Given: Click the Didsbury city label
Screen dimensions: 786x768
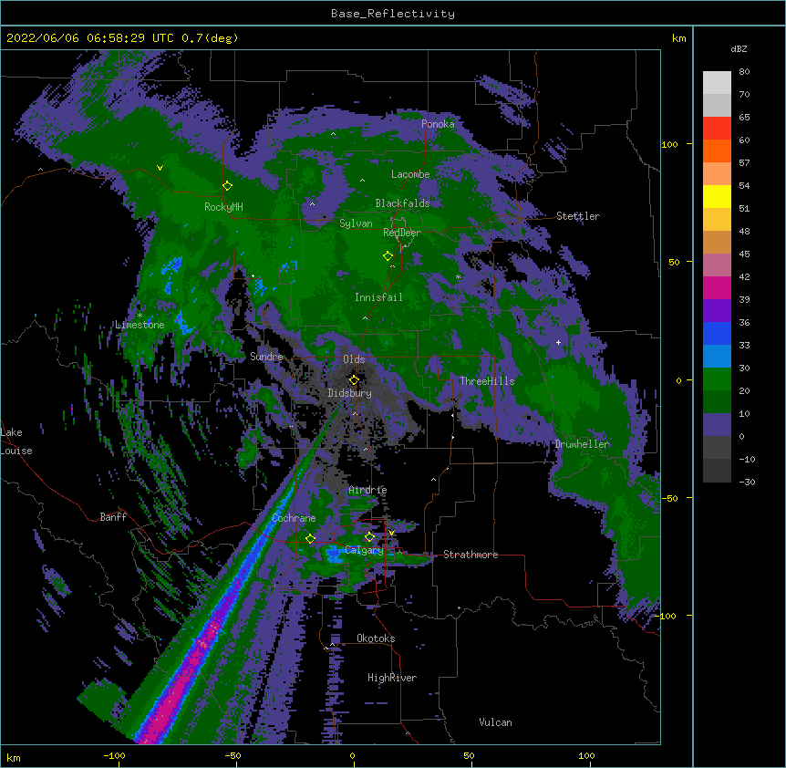Looking at the screenshot, I should click(x=350, y=393).
